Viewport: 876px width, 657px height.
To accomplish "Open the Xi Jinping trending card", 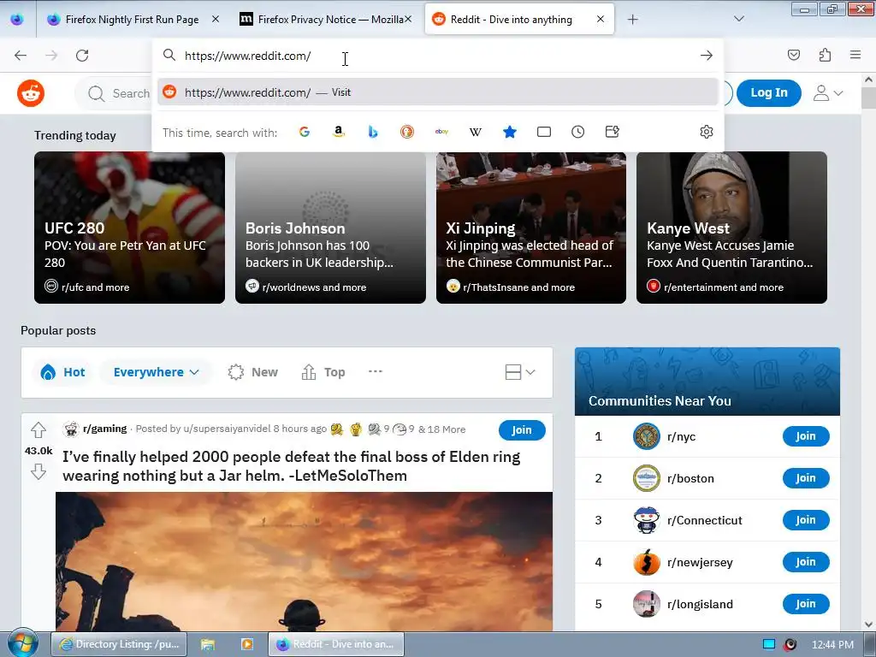I will coord(530,228).
